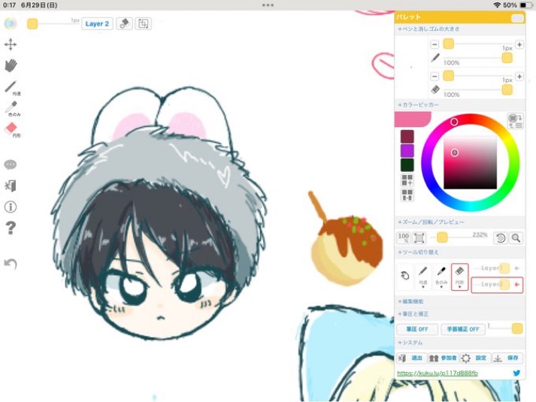This screenshot has width=536, height=402.
Task: Select Layer2 row in palette
Action: pos(497,285)
